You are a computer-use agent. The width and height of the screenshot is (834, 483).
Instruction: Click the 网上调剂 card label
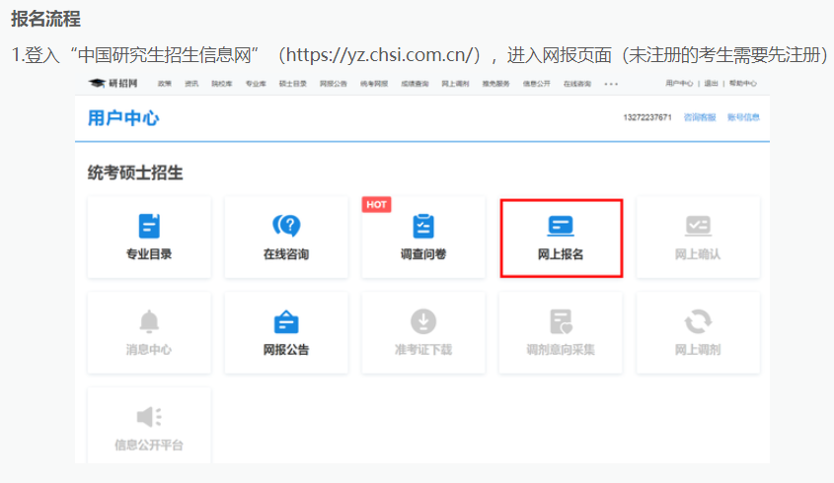[x=698, y=350]
